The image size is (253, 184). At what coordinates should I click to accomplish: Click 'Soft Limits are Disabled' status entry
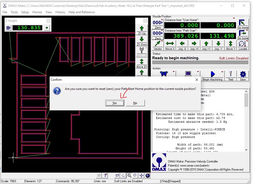pyautogui.click(x=128, y=181)
